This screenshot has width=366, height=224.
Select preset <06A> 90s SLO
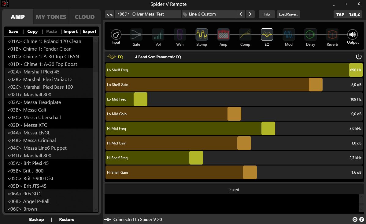[49, 194]
